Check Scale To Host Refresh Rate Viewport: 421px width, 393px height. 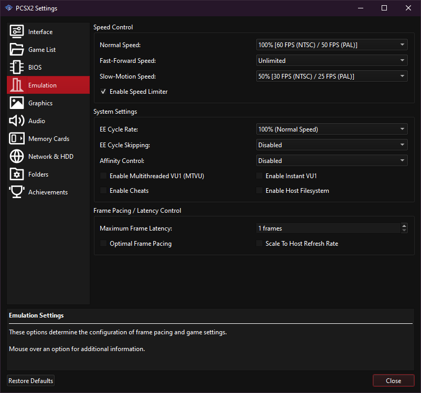click(259, 244)
